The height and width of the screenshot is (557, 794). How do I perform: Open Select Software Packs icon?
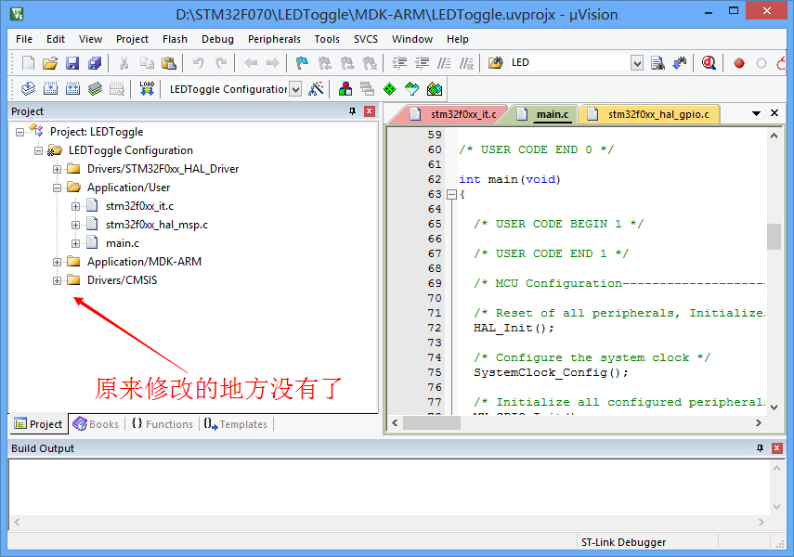click(x=411, y=89)
